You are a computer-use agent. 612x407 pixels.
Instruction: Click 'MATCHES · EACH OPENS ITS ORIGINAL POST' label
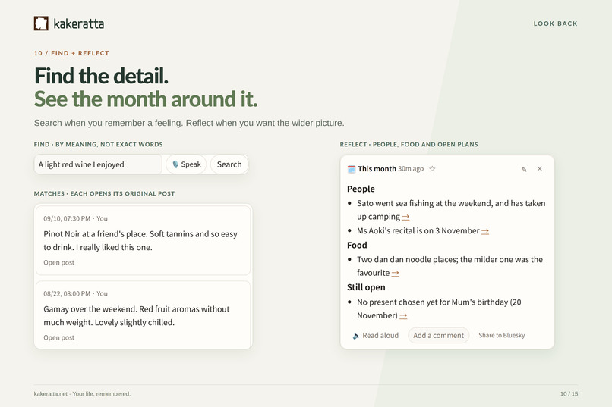(104, 193)
